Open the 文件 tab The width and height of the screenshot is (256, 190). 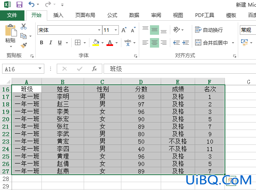[x=12, y=15]
